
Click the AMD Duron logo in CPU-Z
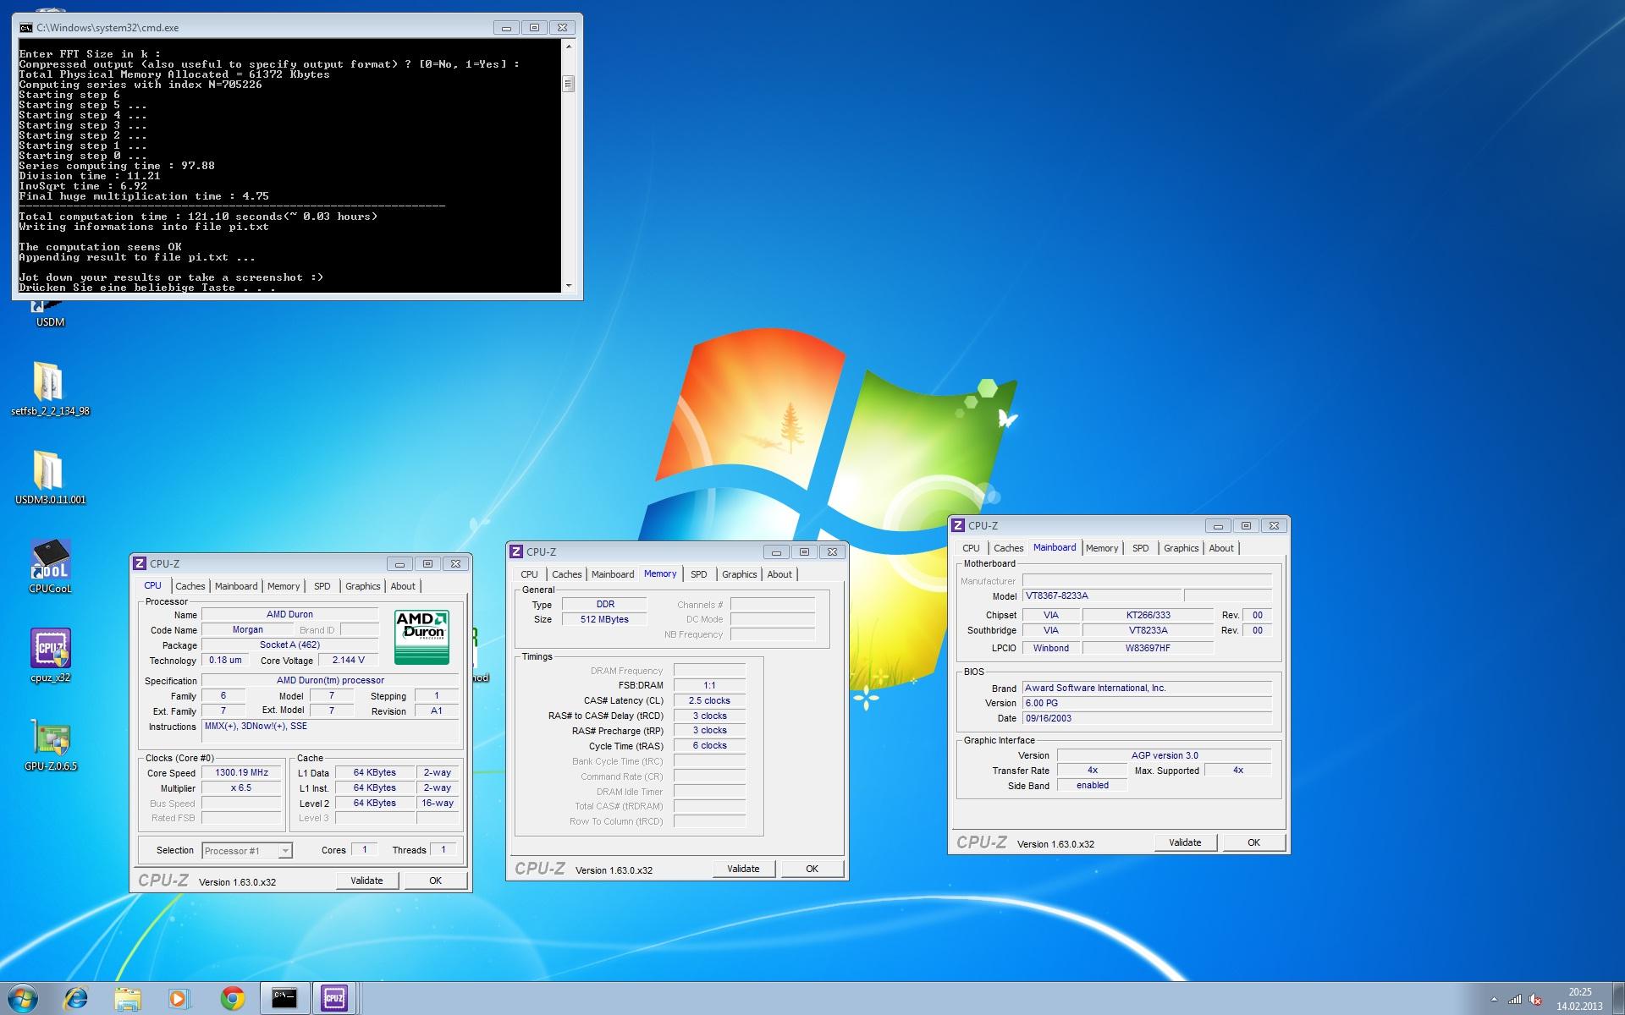[x=421, y=636]
